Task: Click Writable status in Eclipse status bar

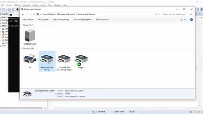Action: [x=101, y=111]
